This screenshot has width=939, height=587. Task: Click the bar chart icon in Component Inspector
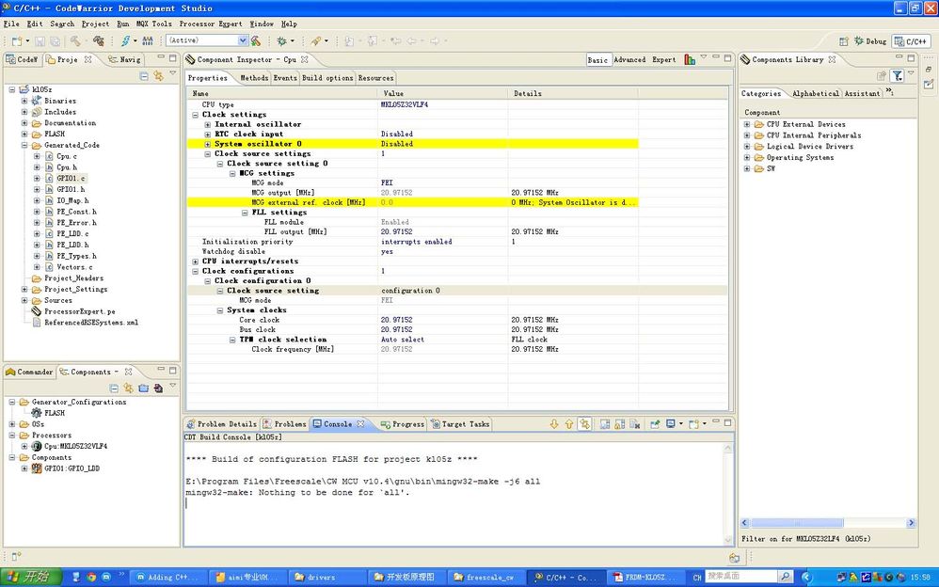(690, 59)
